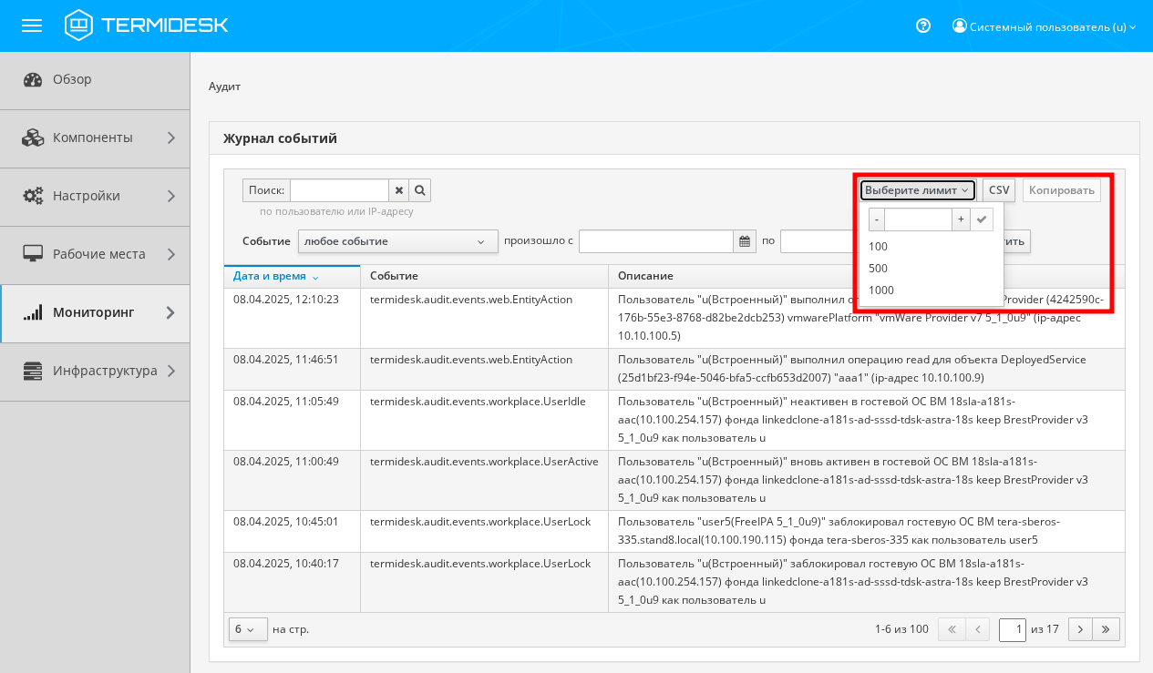This screenshot has height=673, width=1153.
Task: Open the любое событие event filter
Action: point(396,241)
